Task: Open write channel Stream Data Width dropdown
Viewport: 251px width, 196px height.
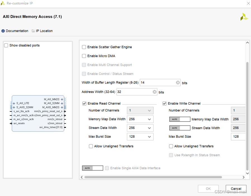Action: [238, 128]
